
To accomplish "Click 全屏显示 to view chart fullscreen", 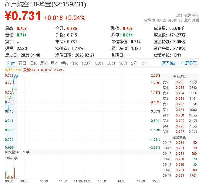I will pyautogui.click(x=189, y=64).
